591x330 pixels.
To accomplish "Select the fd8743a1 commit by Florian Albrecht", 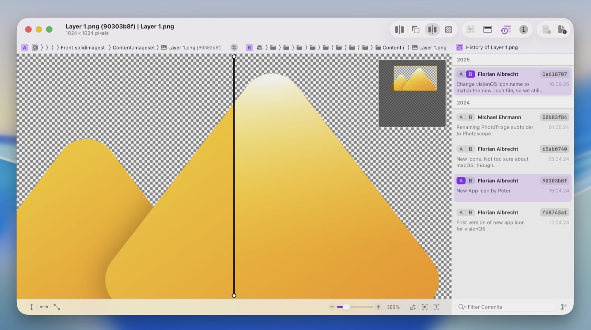I will point(512,220).
